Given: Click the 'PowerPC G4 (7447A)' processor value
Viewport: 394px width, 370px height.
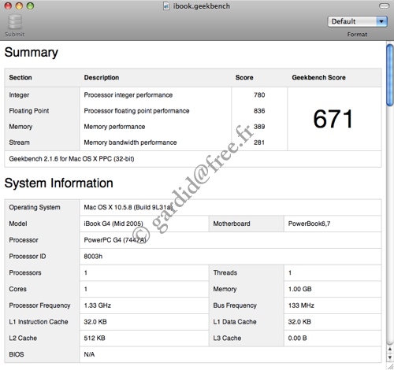Looking at the screenshot, I should 115,240.
